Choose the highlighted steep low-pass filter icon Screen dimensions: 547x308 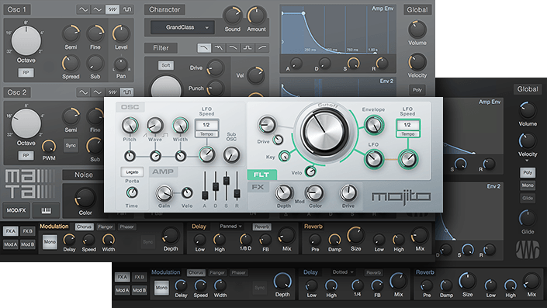pyautogui.click(x=204, y=48)
